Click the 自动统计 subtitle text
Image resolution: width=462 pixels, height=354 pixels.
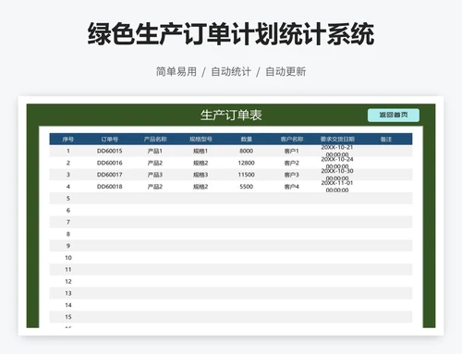pos(231,71)
